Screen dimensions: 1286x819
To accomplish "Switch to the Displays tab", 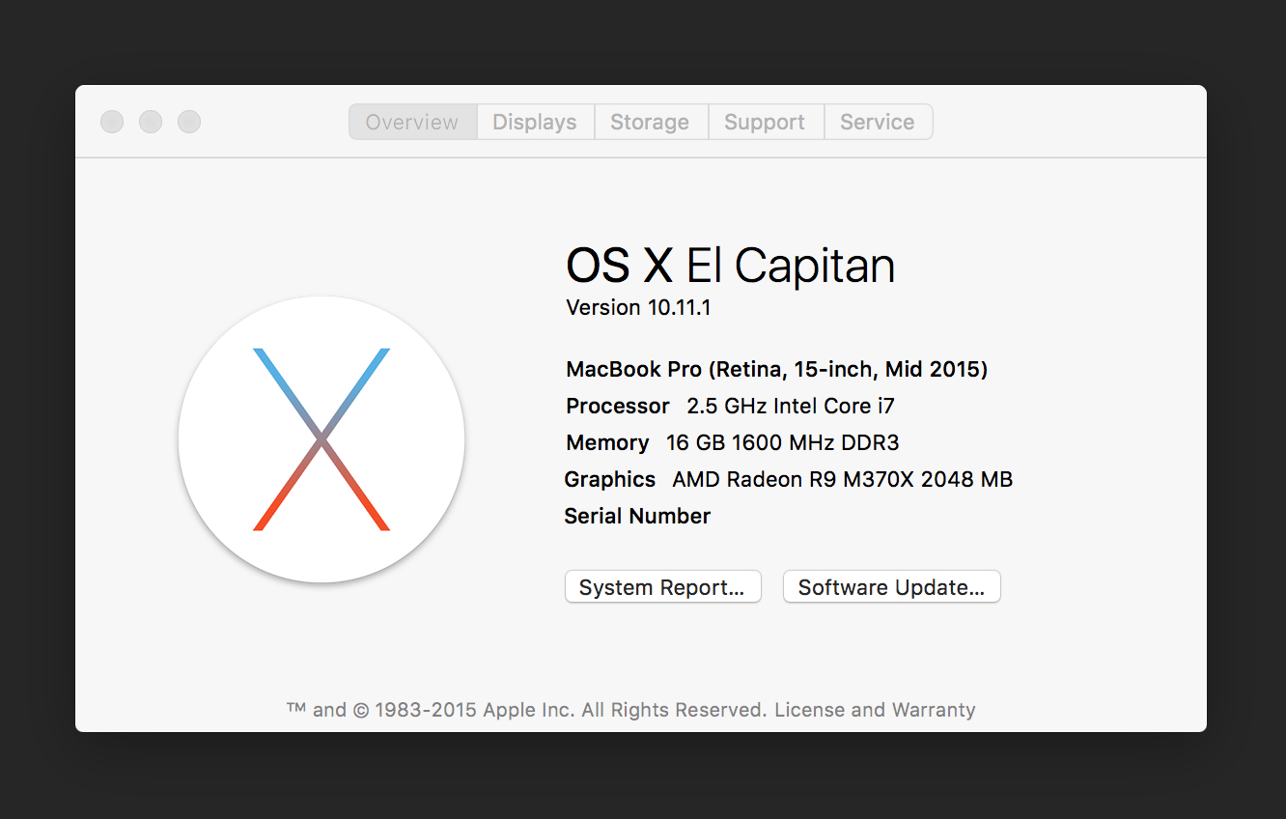I will coord(535,123).
